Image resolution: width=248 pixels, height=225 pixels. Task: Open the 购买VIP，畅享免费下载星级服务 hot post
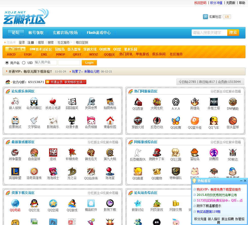click(x=219, y=189)
